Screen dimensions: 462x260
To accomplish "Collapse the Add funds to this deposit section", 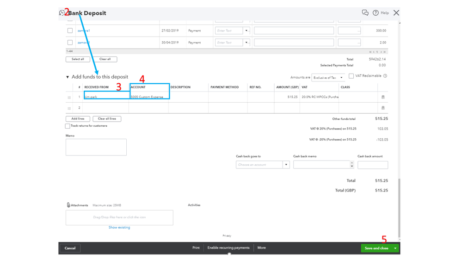I will pyautogui.click(x=68, y=77).
